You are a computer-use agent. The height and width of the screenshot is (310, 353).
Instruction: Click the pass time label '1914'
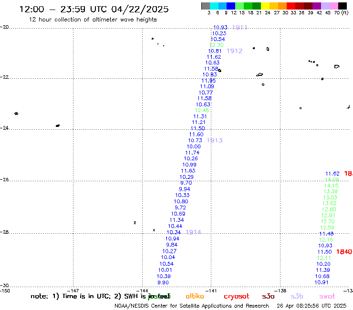[x=193, y=232]
